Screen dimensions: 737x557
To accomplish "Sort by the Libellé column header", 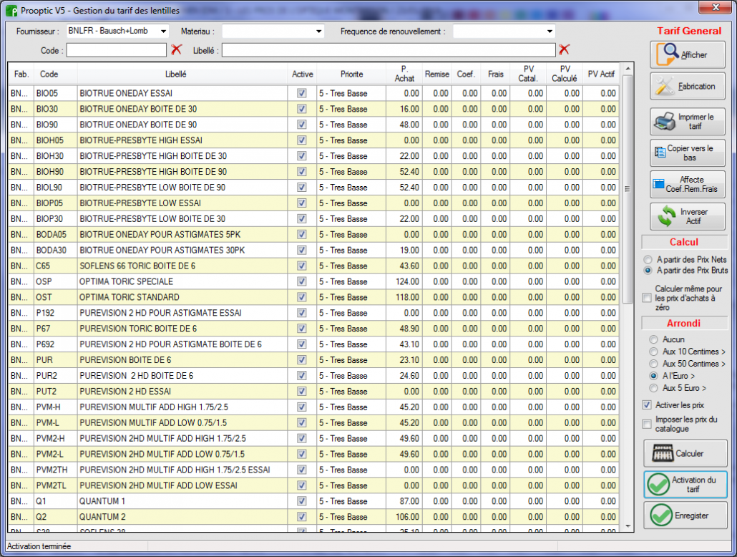I will pyautogui.click(x=176, y=74).
